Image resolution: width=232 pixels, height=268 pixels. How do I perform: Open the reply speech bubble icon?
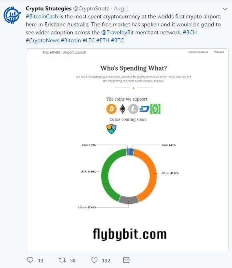30,260
